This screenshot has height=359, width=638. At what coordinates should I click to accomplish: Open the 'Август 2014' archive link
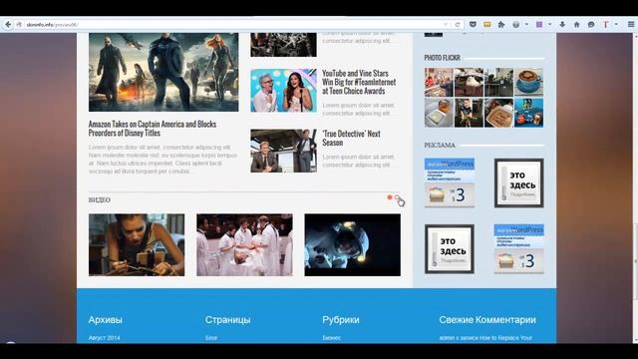pos(104,338)
